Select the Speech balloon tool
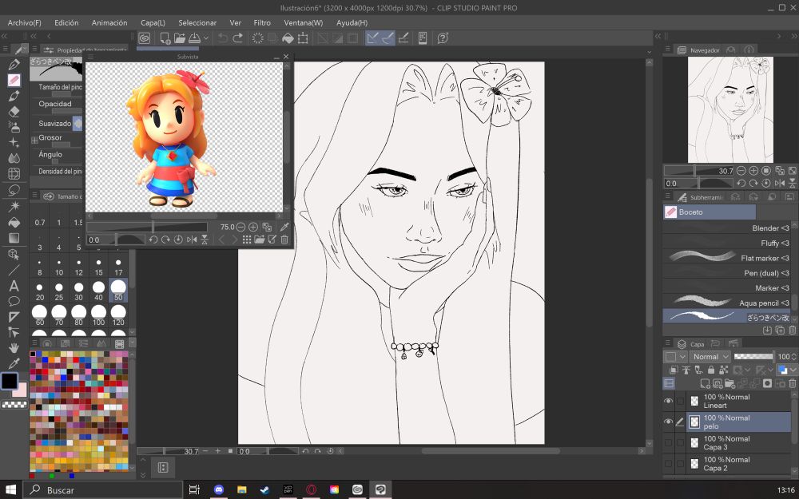This screenshot has width=799, height=499. [x=14, y=301]
